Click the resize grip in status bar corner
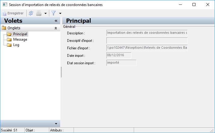Screen dimensions: 215x133 click(212, 131)
